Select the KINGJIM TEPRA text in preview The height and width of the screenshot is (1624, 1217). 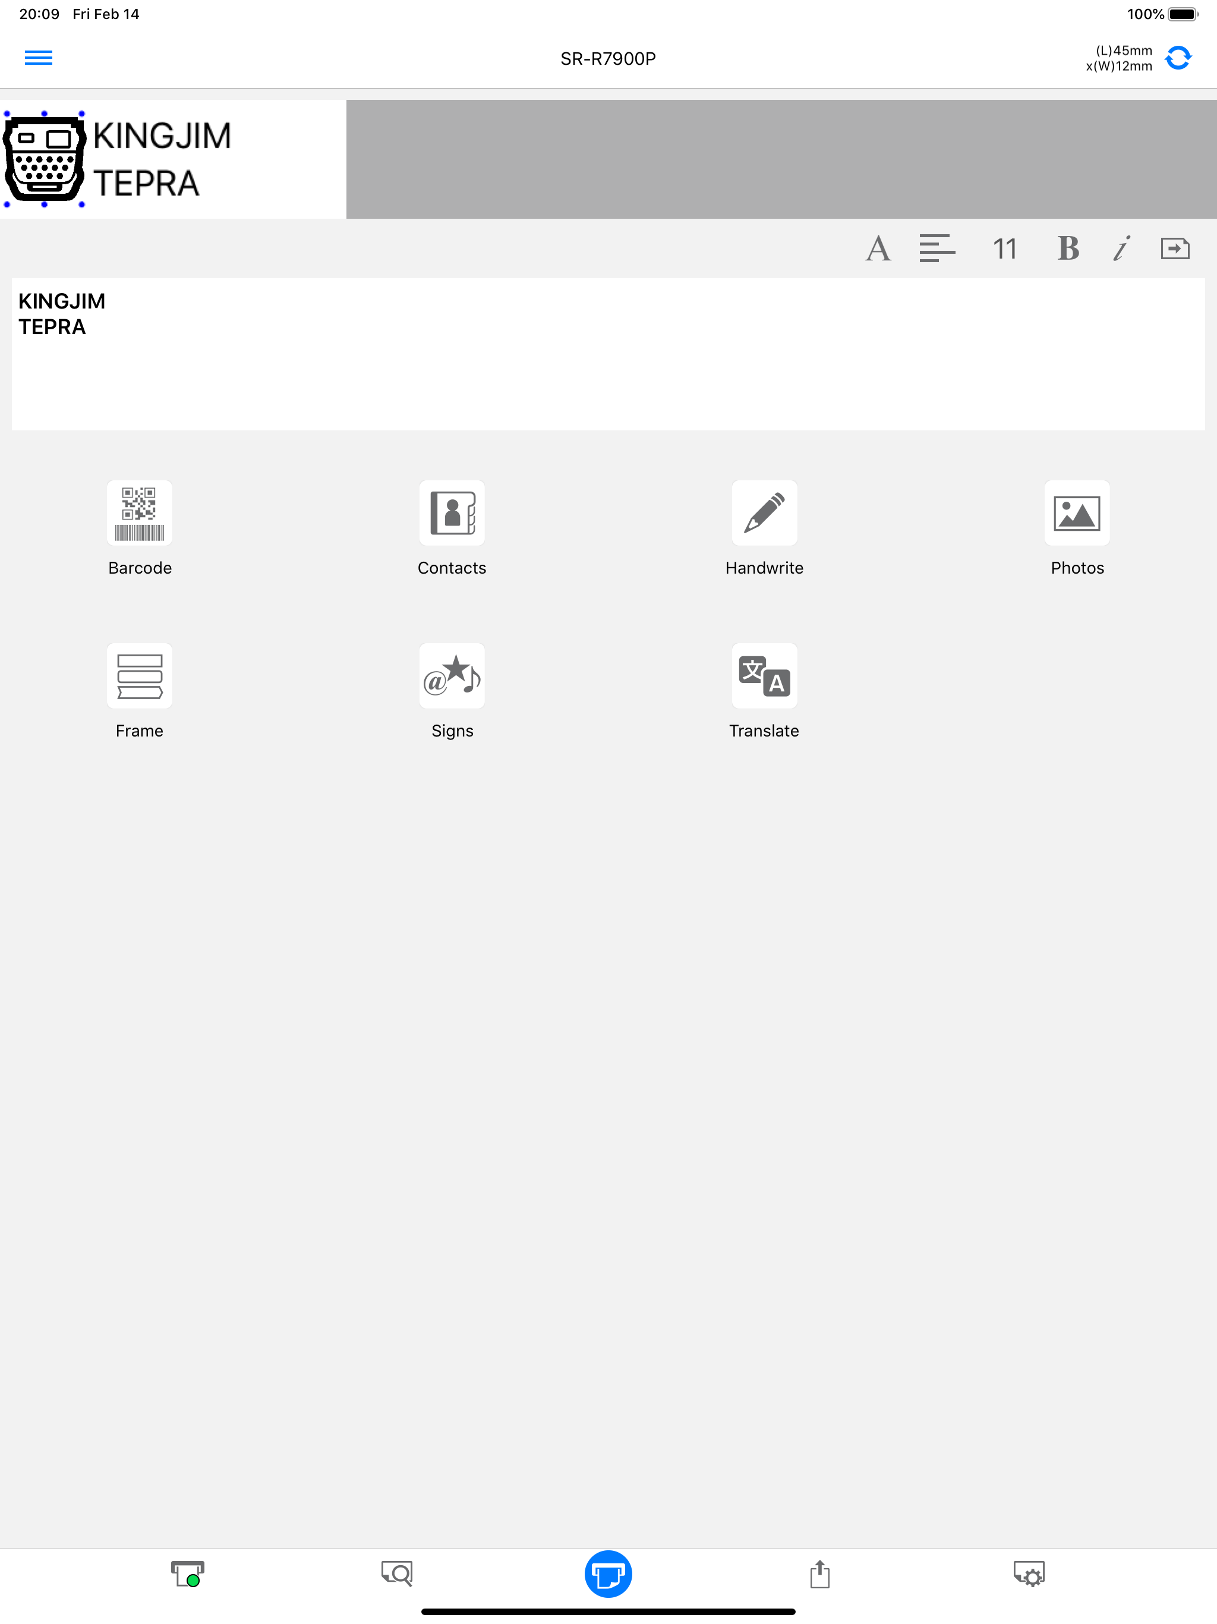tap(162, 159)
